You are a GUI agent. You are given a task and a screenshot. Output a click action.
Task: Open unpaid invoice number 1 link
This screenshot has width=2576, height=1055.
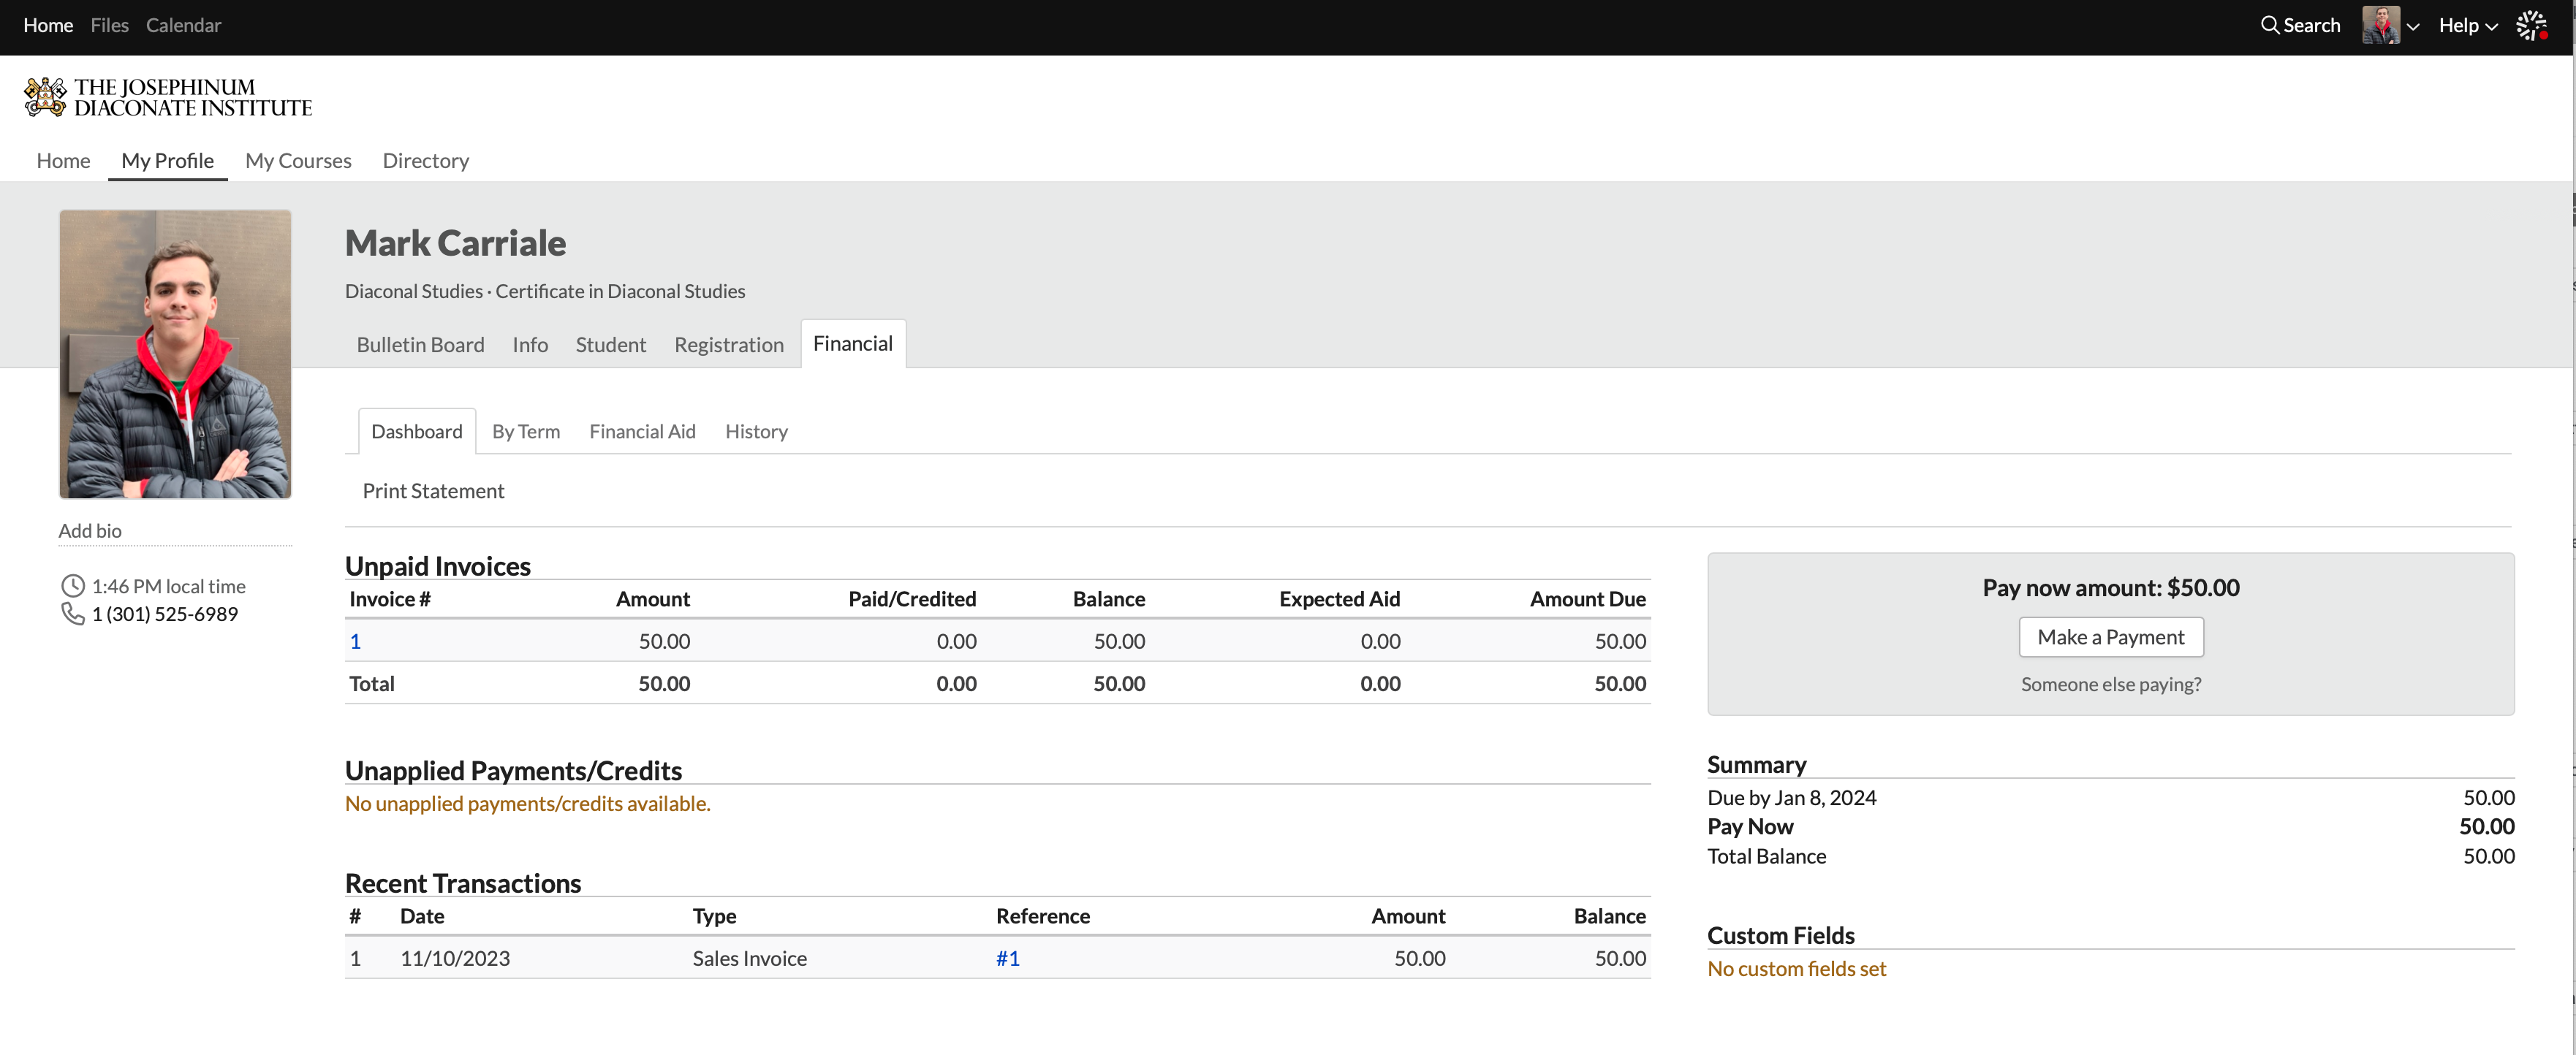click(355, 641)
